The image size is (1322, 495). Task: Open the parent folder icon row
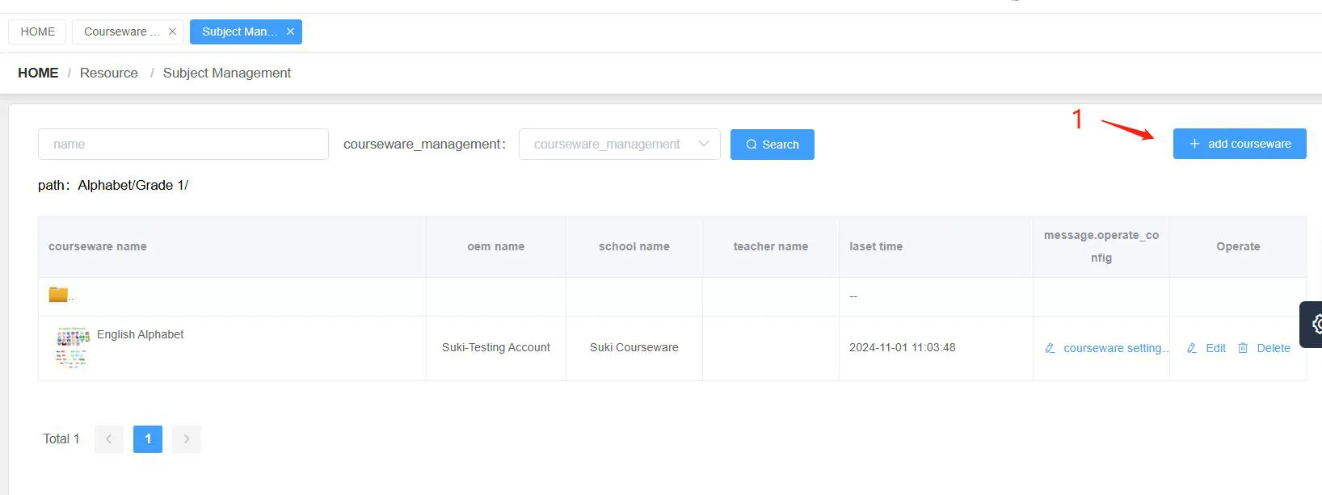click(58, 295)
